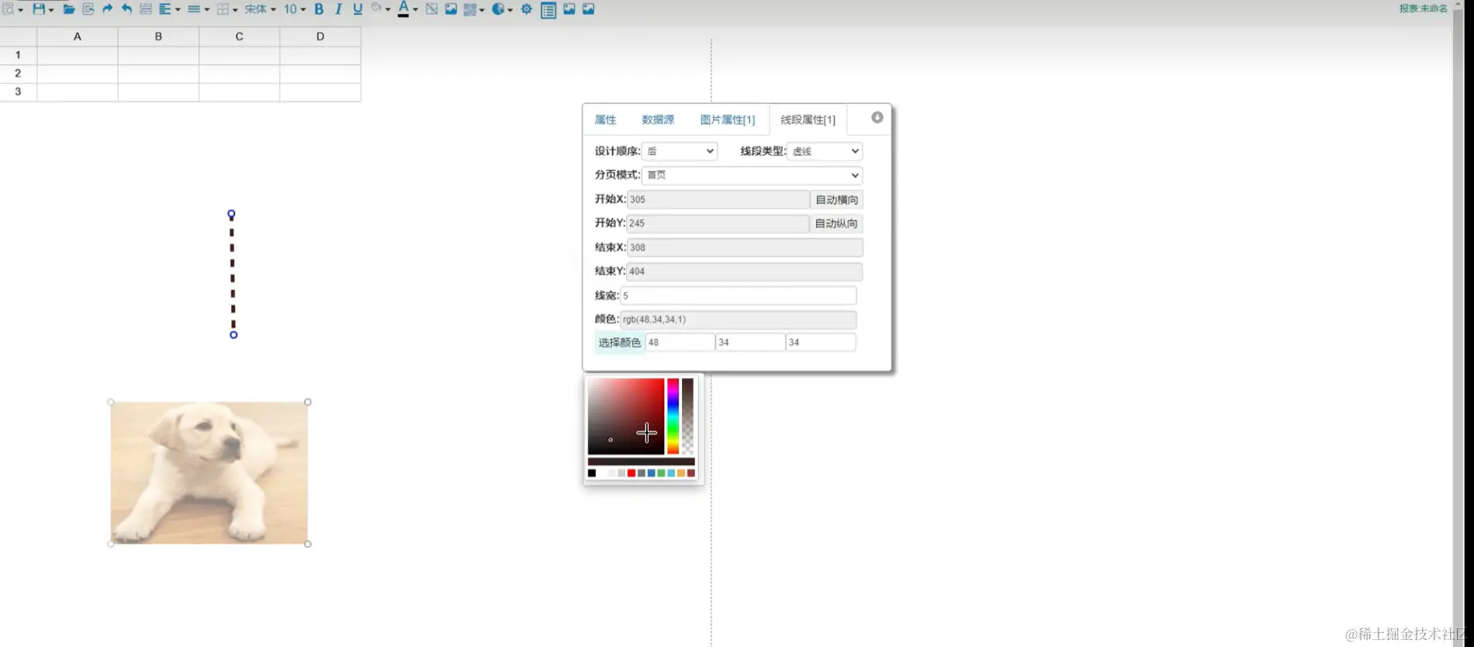1474x647 pixels.
Task: Click the 自动纵向 button
Action: tap(836, 223)
